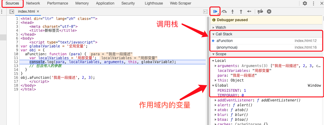Open DevTools more options menu
324x125 pixels.
tap(314, 3)
